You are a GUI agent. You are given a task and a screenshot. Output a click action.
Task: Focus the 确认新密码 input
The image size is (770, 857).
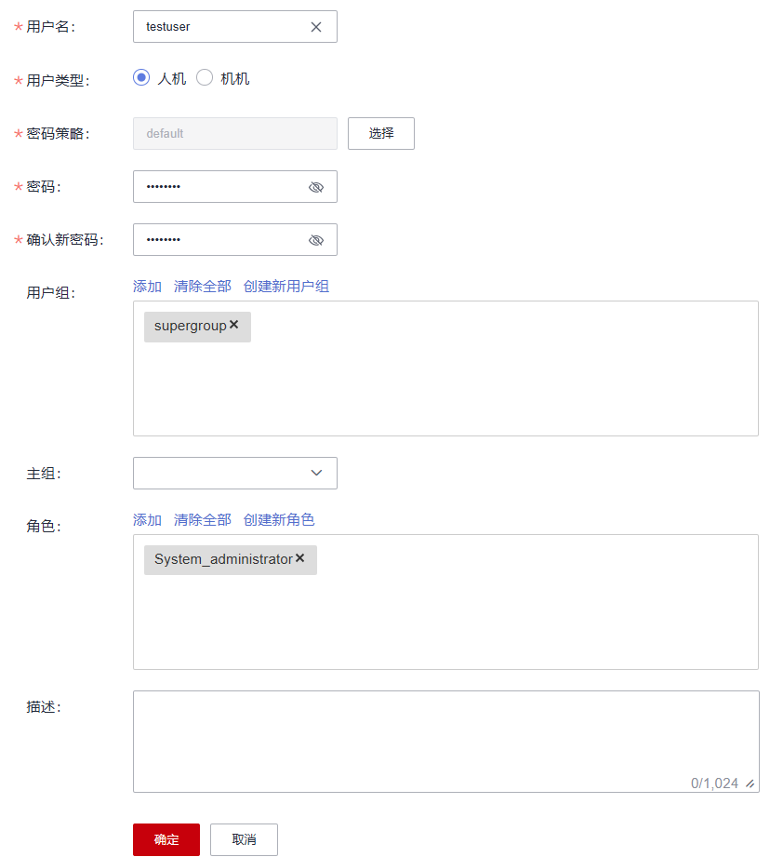pos(235,240)
